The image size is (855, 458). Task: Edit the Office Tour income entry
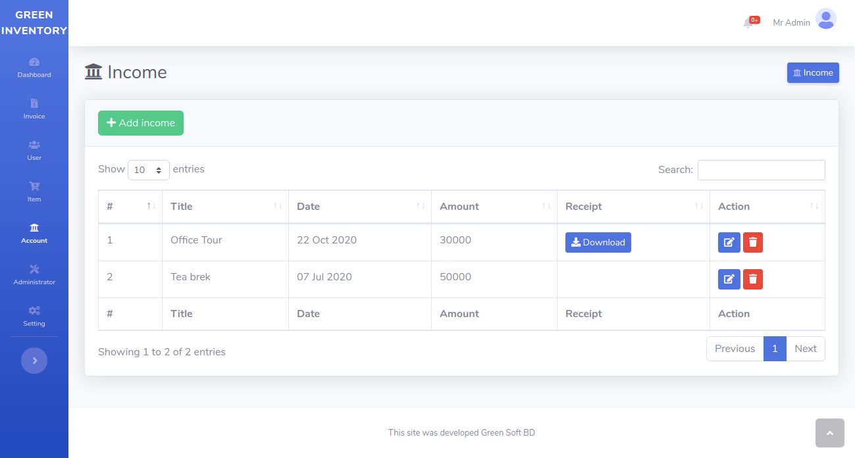pyautogui.click(x=729, y=242)
